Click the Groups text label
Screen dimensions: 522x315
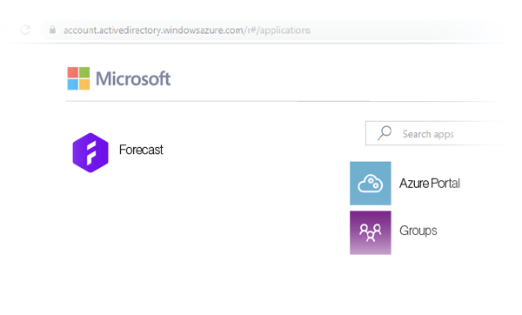pyautogui.click(x=418, y=231)
